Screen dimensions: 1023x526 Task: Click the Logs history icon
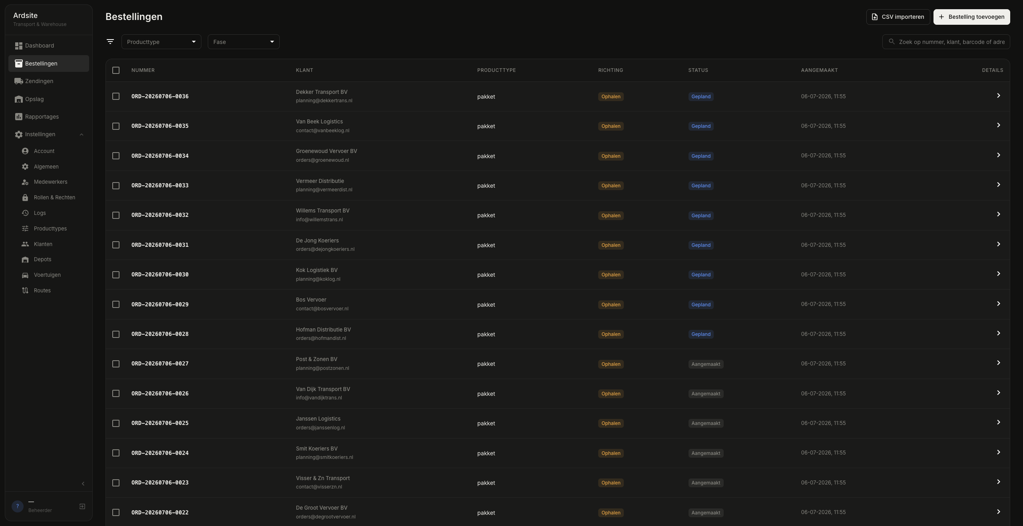[x=25, y=213]
